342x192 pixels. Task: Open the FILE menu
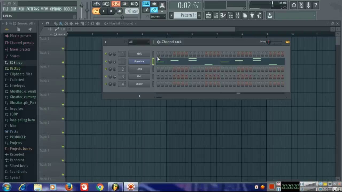[6, 9]
